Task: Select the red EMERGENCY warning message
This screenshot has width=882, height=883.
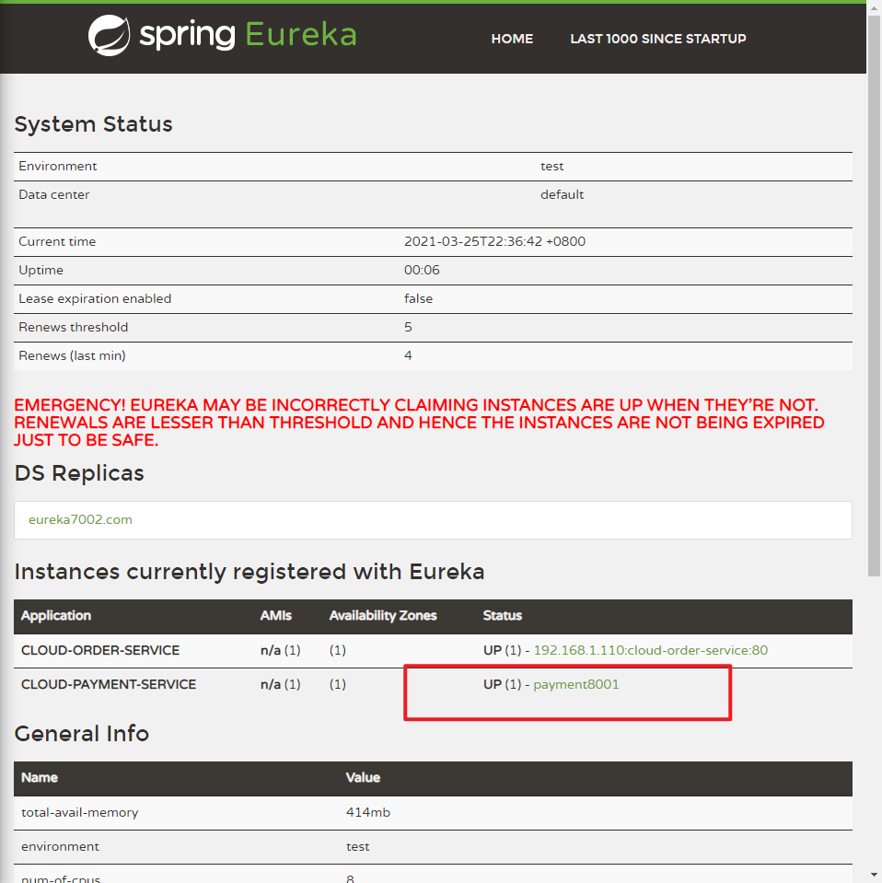Action: [419, 423]
